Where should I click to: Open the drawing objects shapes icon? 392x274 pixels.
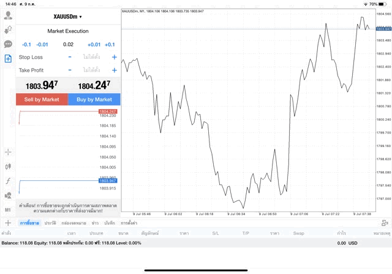click(x=8, y=196)
